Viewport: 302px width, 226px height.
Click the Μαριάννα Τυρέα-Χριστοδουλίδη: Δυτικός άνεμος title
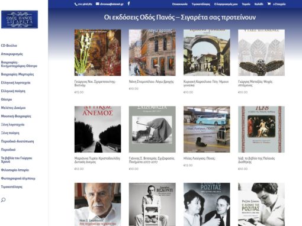[97, 160]
